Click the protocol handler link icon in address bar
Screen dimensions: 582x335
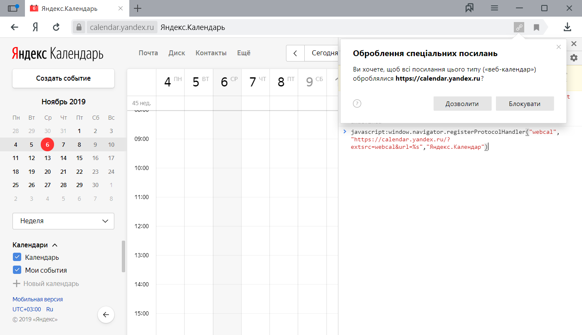[x=519, y=27]
